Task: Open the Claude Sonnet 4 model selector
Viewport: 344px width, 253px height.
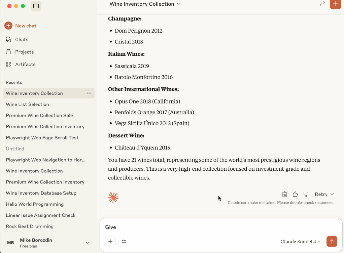Action: [x=300, y=241]
